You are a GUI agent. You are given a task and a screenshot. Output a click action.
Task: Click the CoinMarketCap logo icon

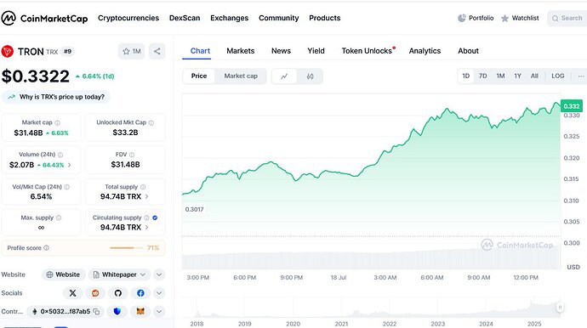[9, 18]
